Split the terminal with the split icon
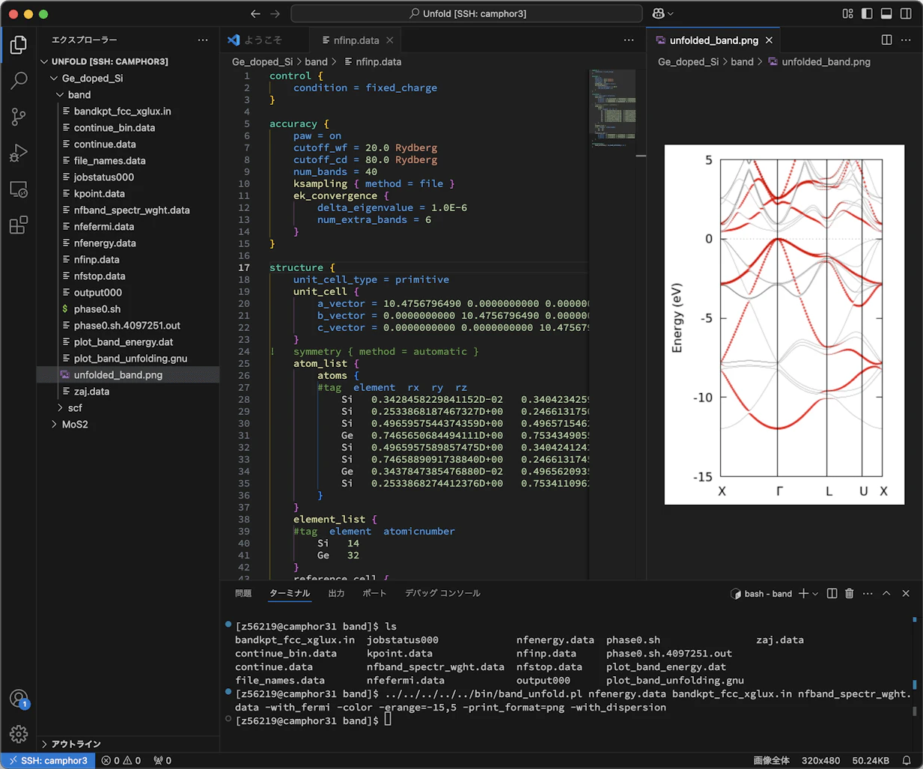This screenshot has height=769, width=923. click(831, 593)
